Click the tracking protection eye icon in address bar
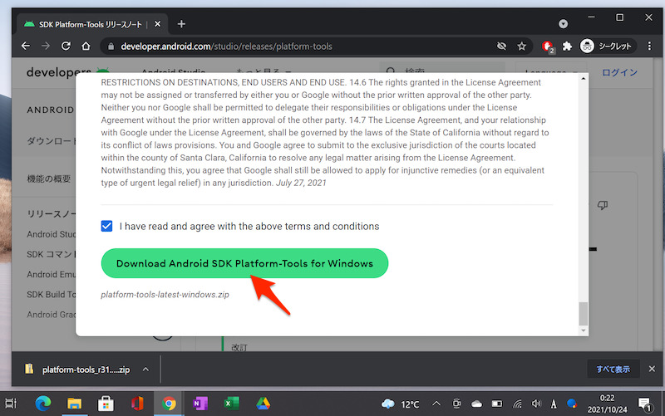Screen dimensions: 665x416 click(x=500, y=46)
